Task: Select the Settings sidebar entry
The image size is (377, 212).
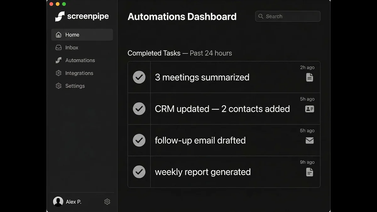Action: click(74, 86)
